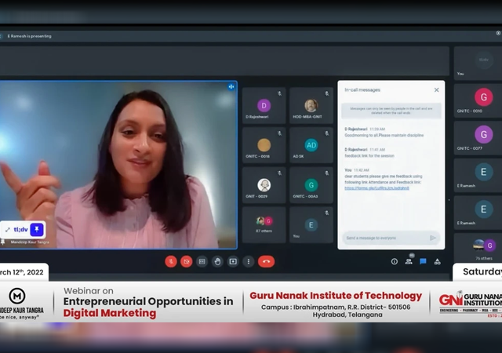
Task: Click the speaking indicator on the main video
Action: (231, 87)
